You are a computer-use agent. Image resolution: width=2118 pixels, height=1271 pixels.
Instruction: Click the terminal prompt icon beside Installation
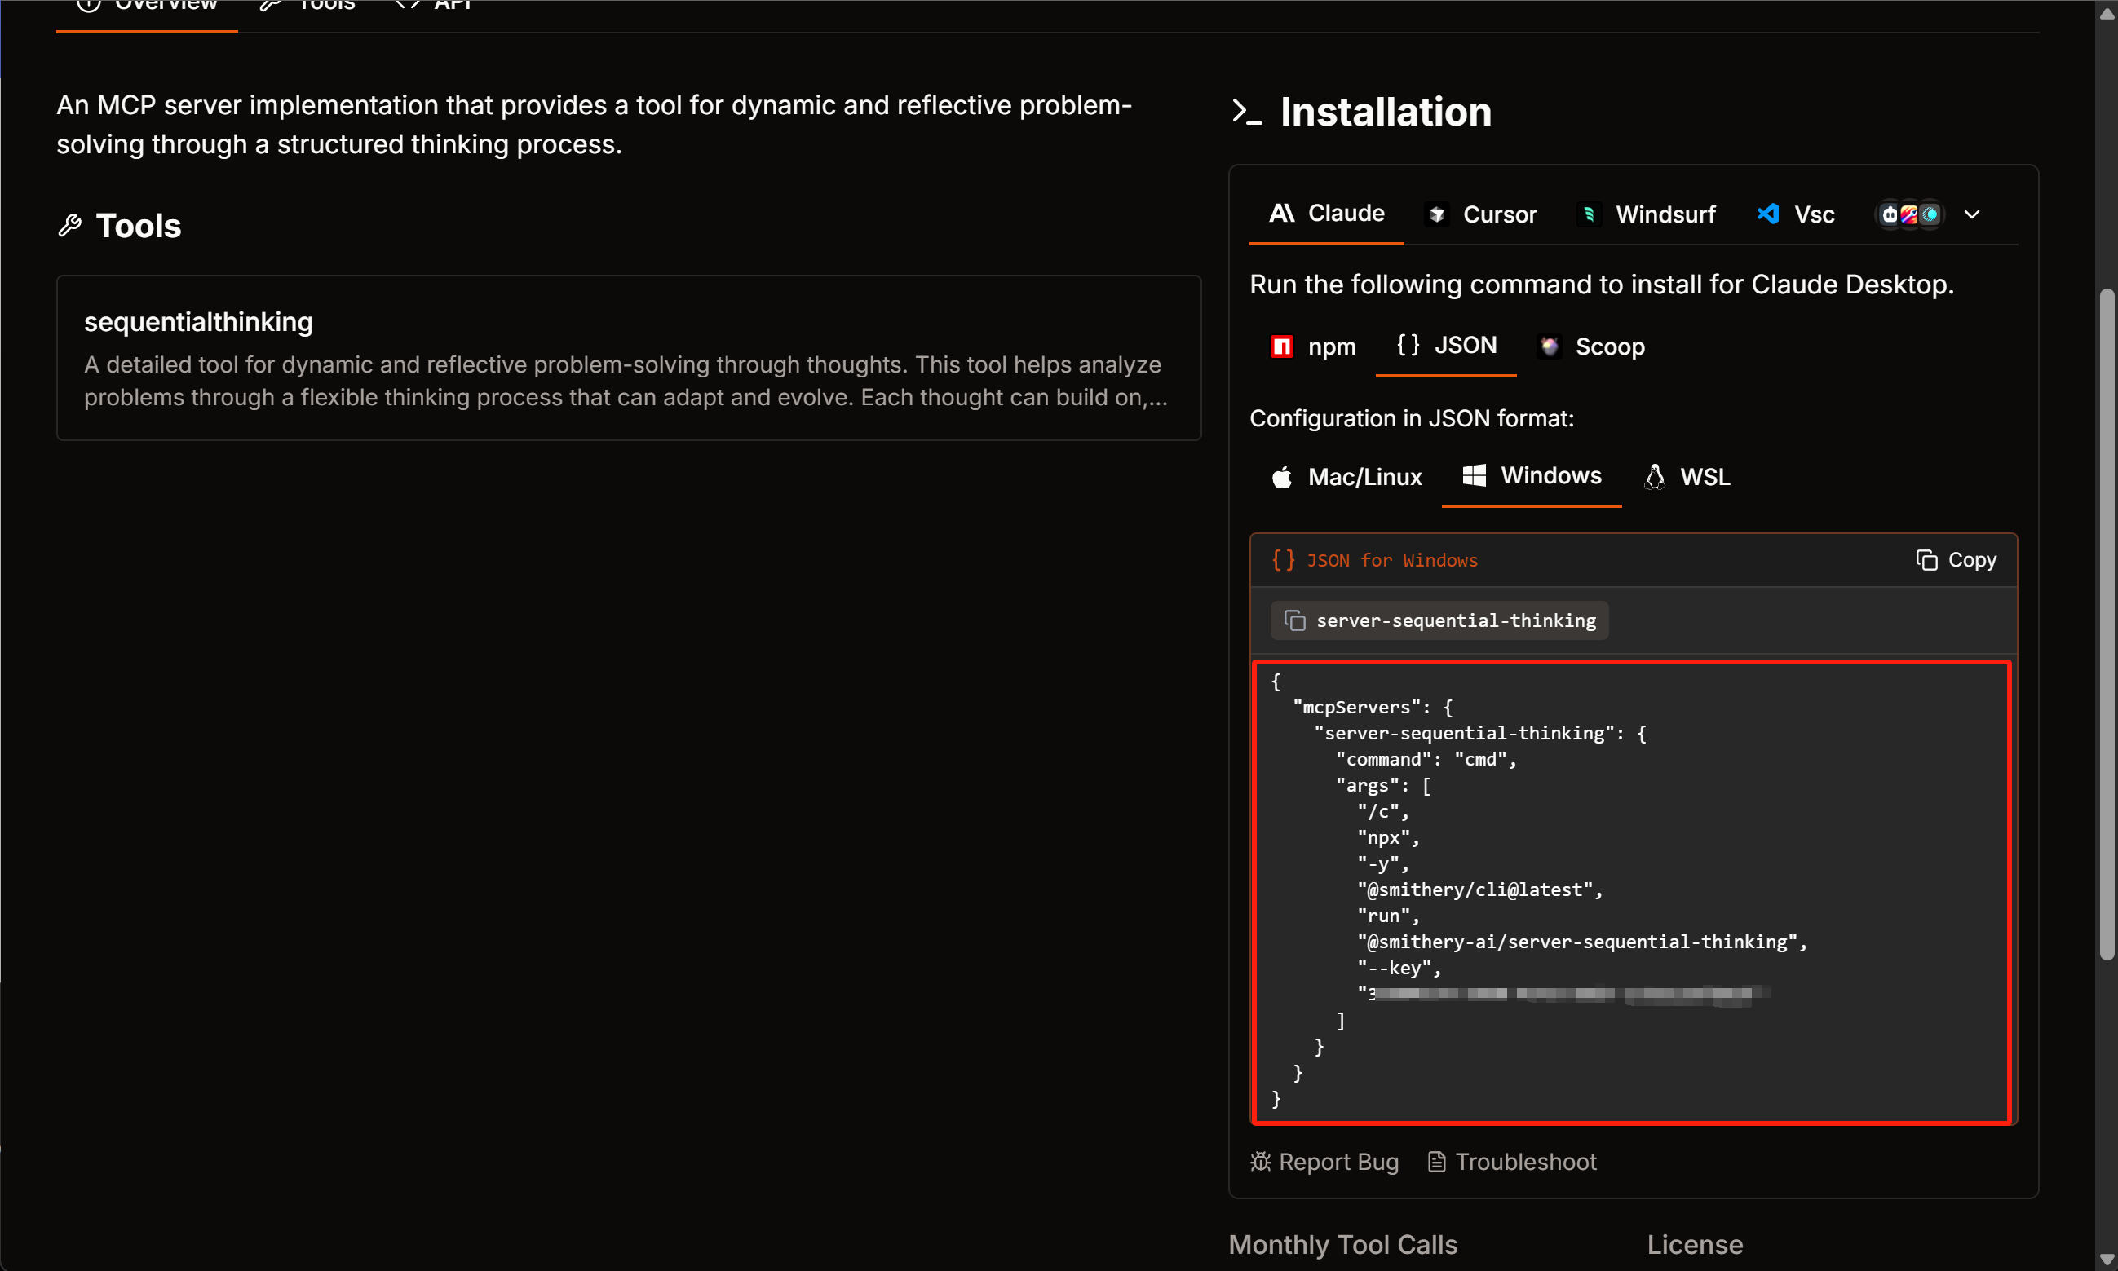pos(1248,112)
